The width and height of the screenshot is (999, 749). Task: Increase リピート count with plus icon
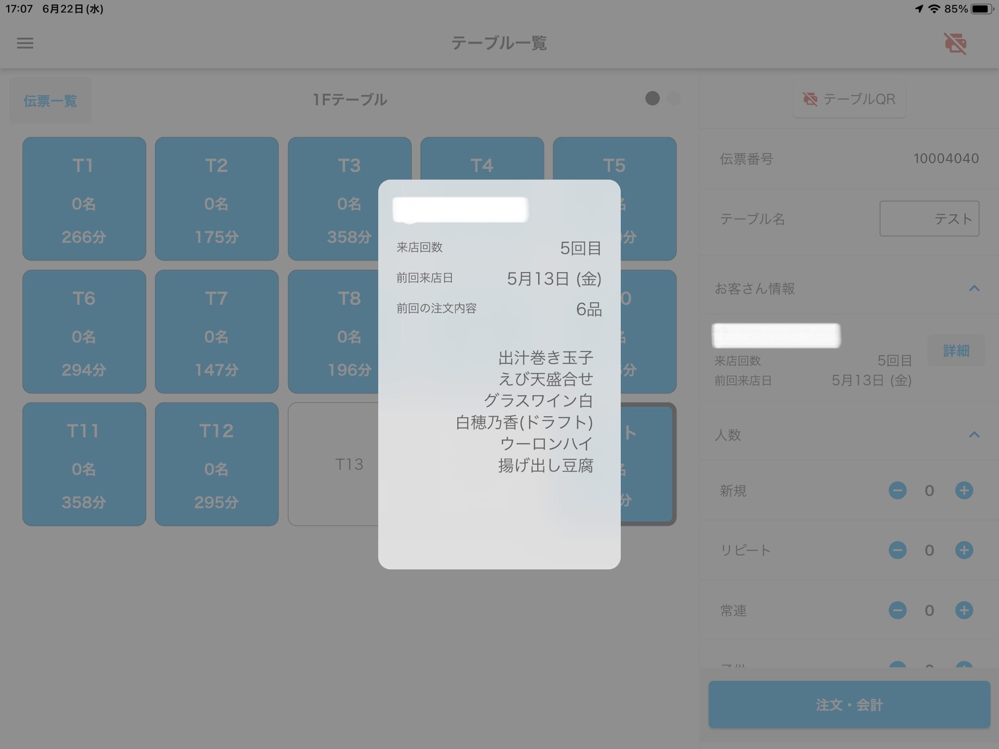click(964, 550)
